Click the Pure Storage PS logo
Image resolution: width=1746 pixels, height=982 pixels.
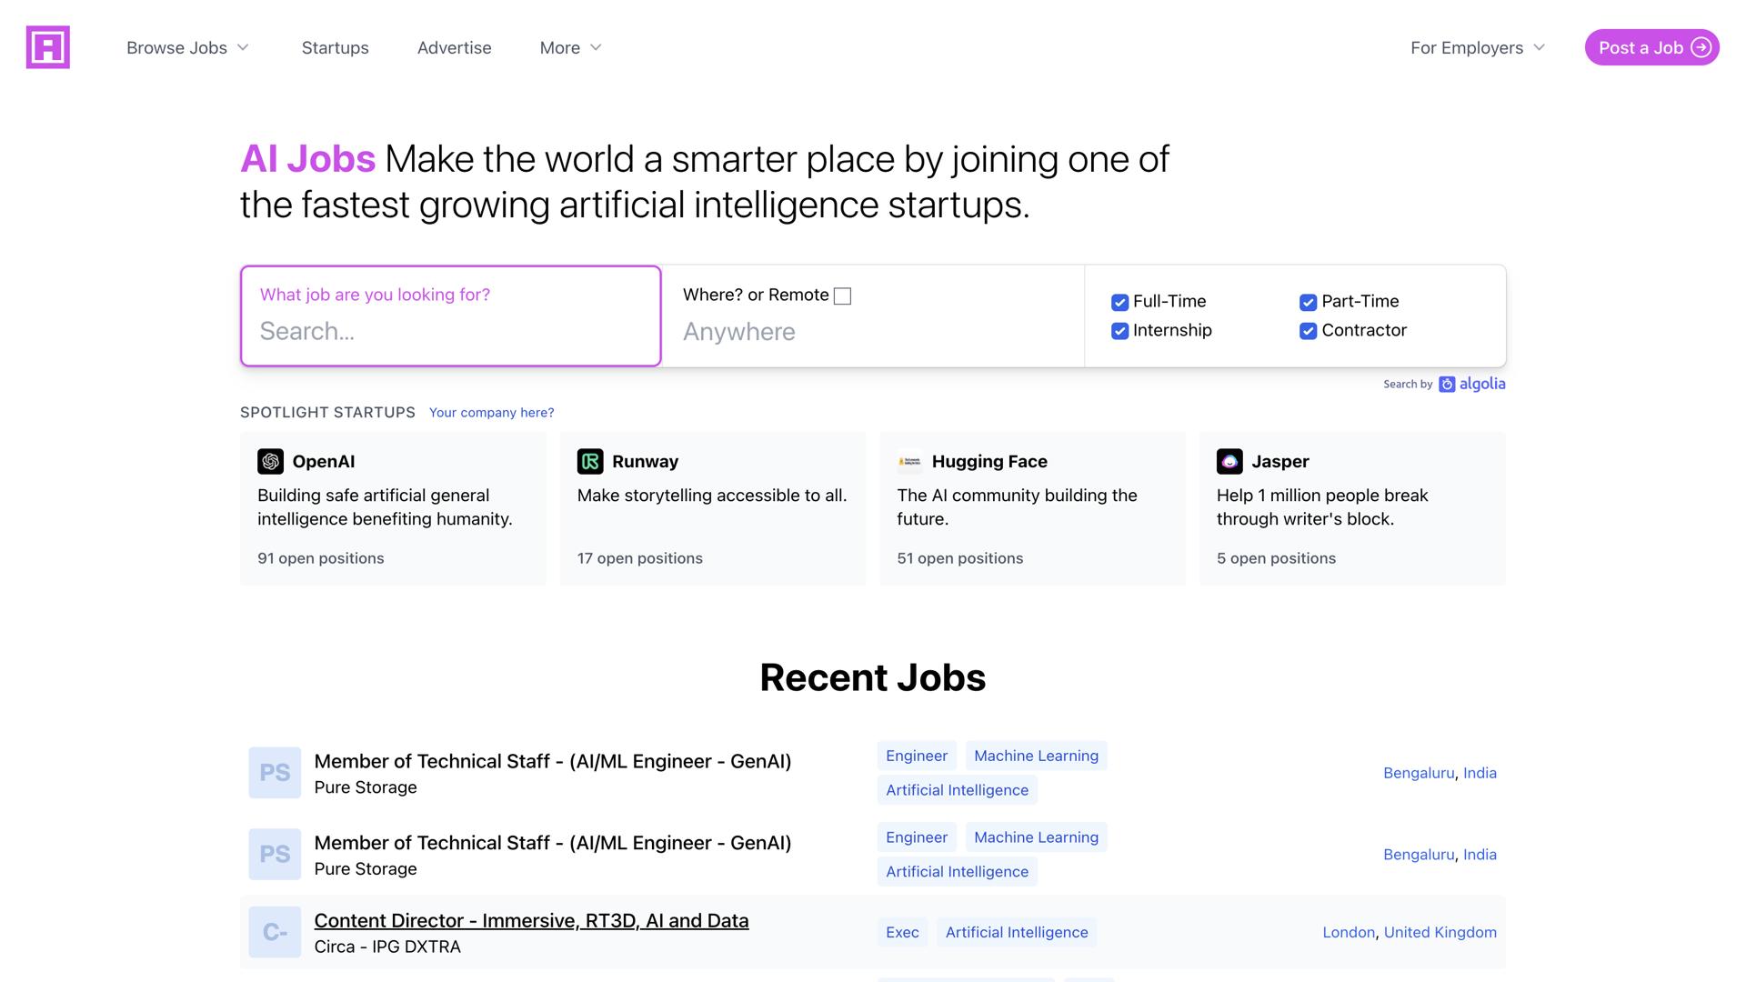[274, 772]
